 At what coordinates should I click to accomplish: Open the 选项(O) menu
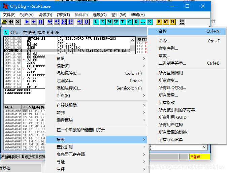(100, 15)
